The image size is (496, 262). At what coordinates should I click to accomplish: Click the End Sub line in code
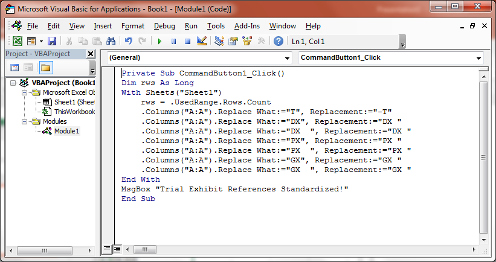pos(138,199)
